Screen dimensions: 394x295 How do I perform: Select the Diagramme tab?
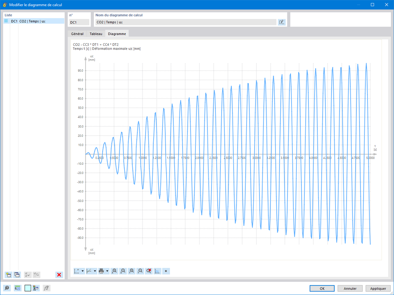coord(117,34)
